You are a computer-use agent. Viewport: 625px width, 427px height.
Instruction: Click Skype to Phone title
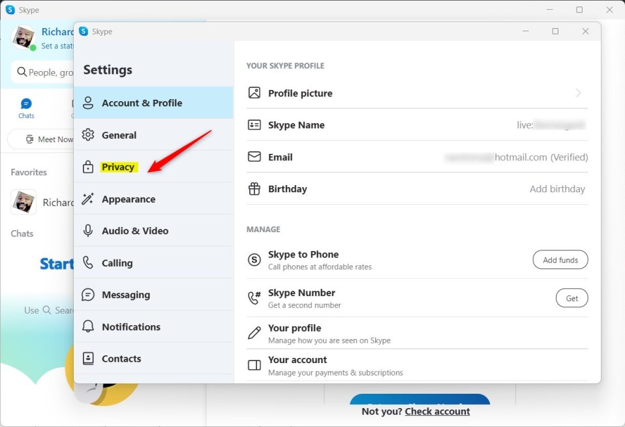coord(303,254)
